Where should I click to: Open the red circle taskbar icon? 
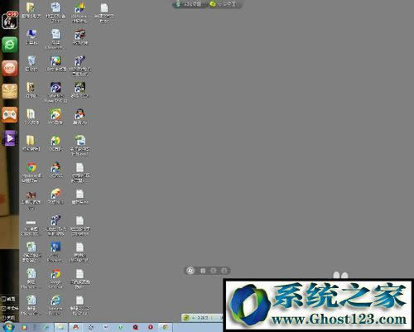151,328
